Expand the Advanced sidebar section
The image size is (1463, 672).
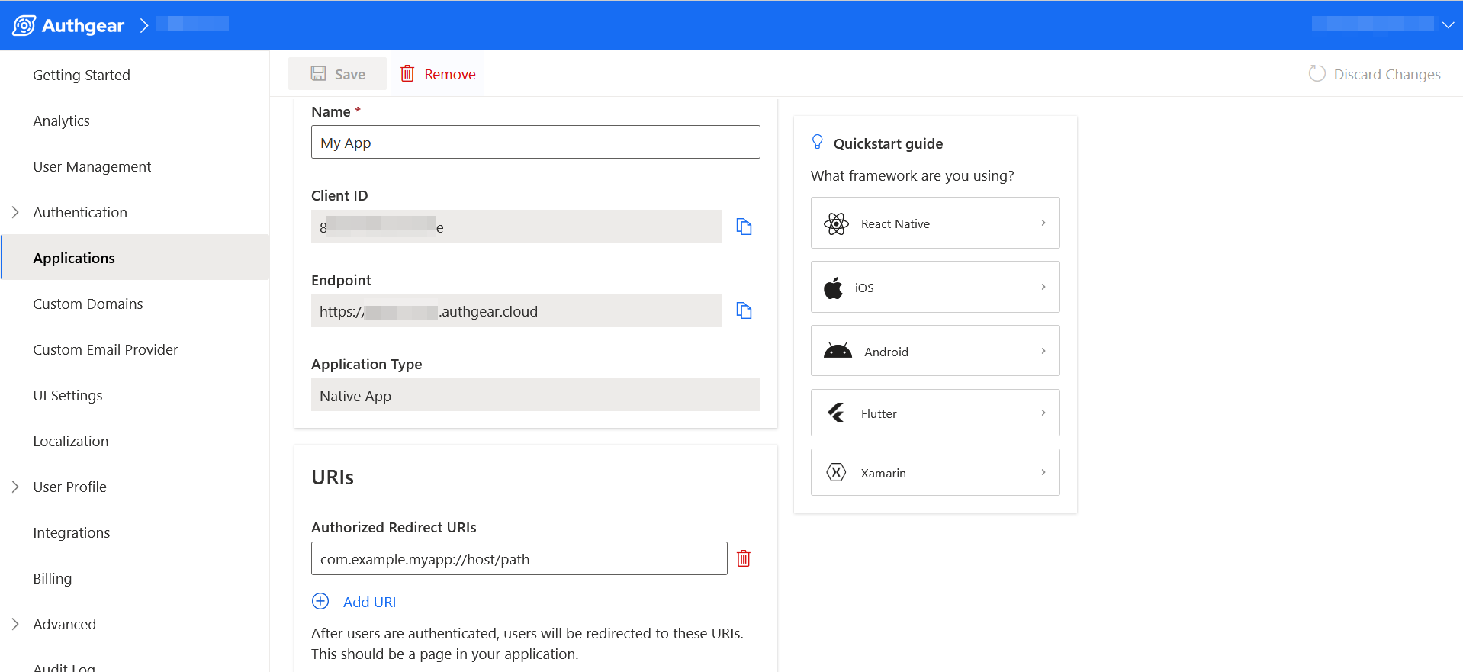click(15, 624)
